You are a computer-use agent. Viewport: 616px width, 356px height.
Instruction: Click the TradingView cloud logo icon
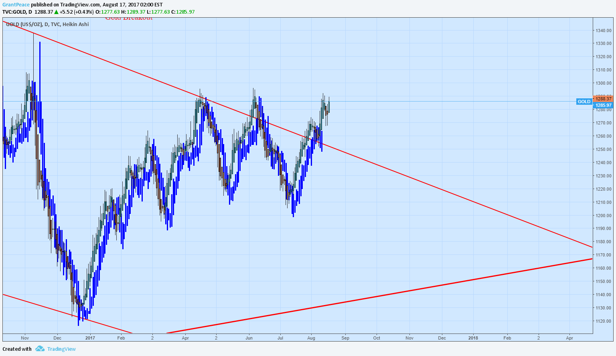[x=40, y=349]
